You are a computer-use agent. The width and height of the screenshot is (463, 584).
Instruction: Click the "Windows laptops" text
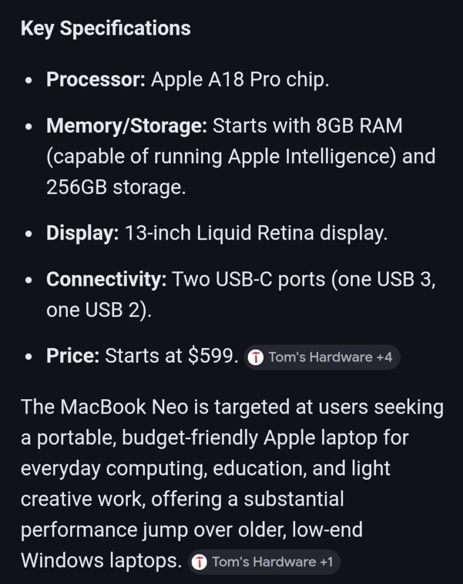click(100, 561)
